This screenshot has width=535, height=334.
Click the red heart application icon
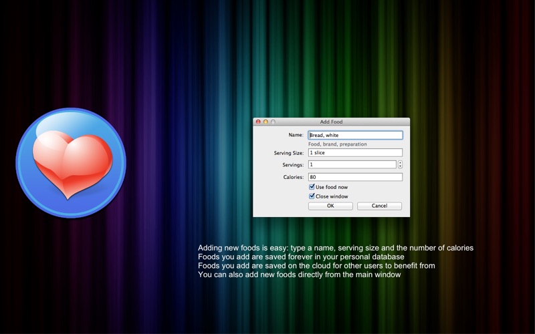coord(71,163)
